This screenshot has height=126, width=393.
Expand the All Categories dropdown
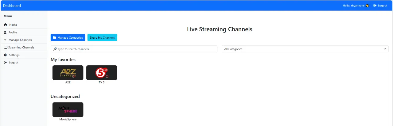pyautogui.click(x=305, y=49)
